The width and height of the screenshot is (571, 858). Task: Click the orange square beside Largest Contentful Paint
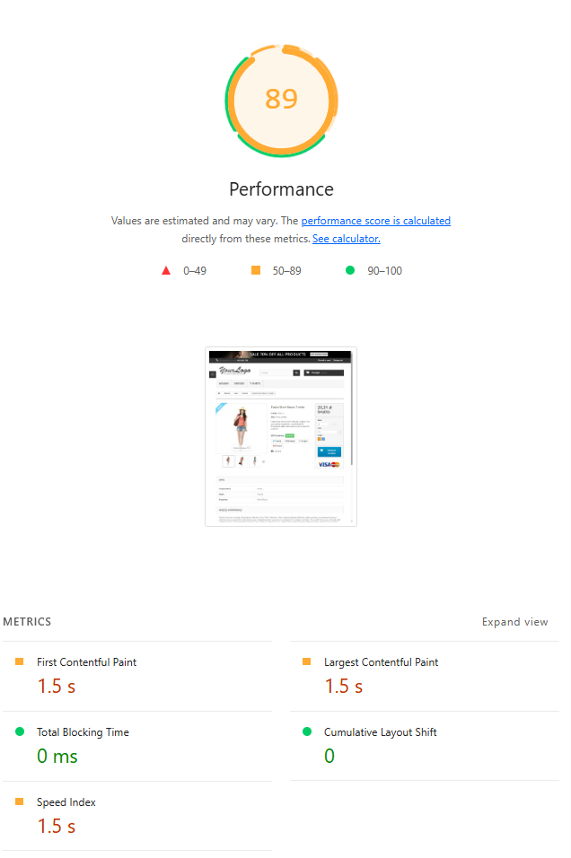point(306,661)
